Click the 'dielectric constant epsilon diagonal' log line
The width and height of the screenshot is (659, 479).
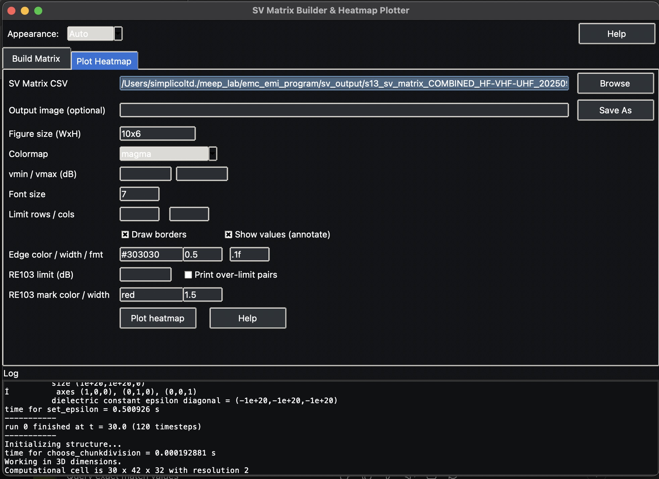(x=194, y=401)
